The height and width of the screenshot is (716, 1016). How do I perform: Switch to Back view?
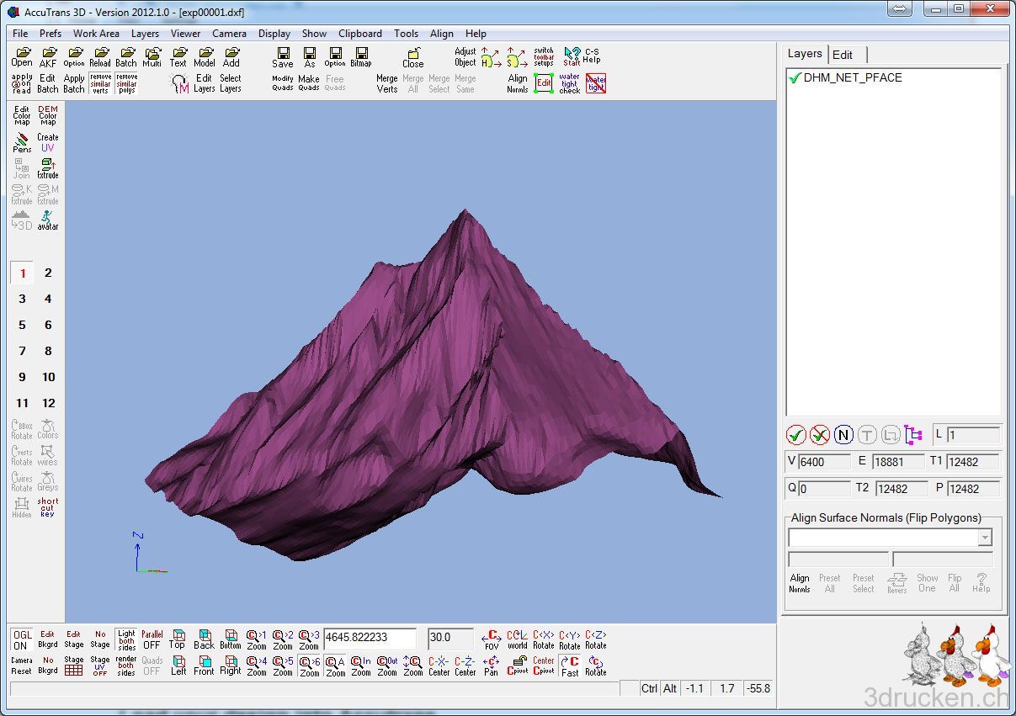tap(204, 639)
